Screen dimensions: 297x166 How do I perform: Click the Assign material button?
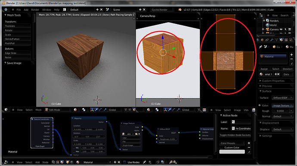pyautogui.click(x=264, y=69)
